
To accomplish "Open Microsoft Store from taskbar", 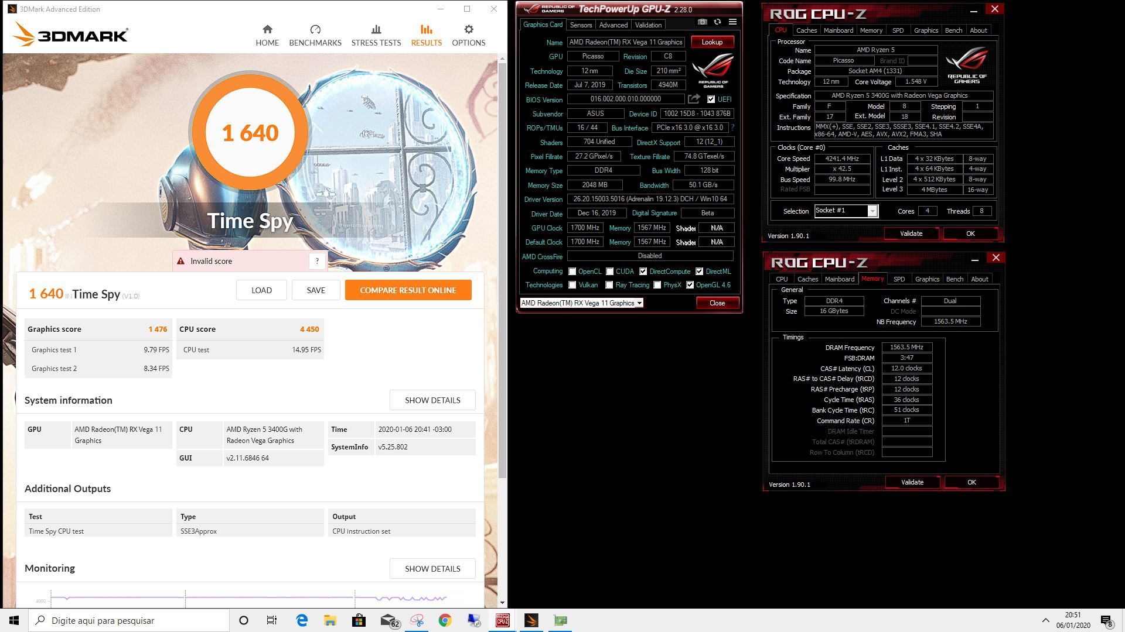I will (359, 620).
